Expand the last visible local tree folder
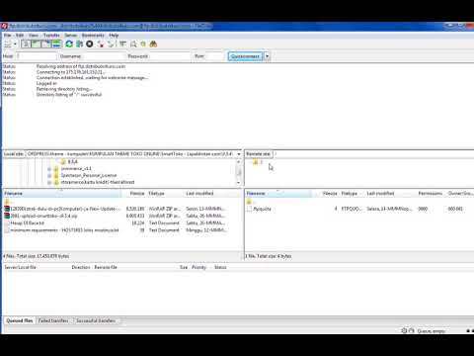Viewport: 474px width, 356px height. coord(49,182)
